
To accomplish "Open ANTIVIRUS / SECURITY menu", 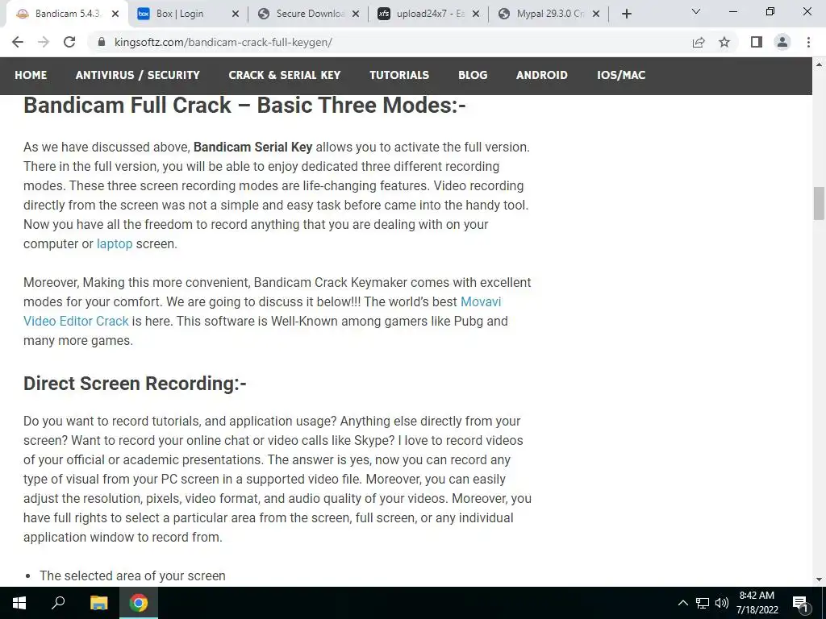I will pos(137,75).
